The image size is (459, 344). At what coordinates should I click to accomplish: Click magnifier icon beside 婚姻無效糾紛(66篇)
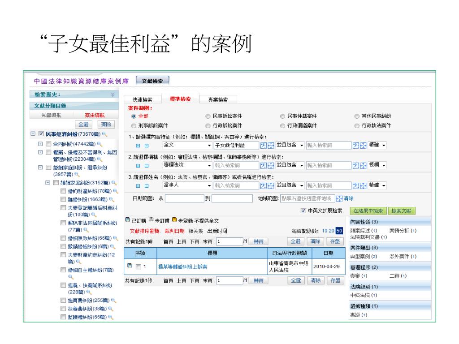click(x=116, y=238)
